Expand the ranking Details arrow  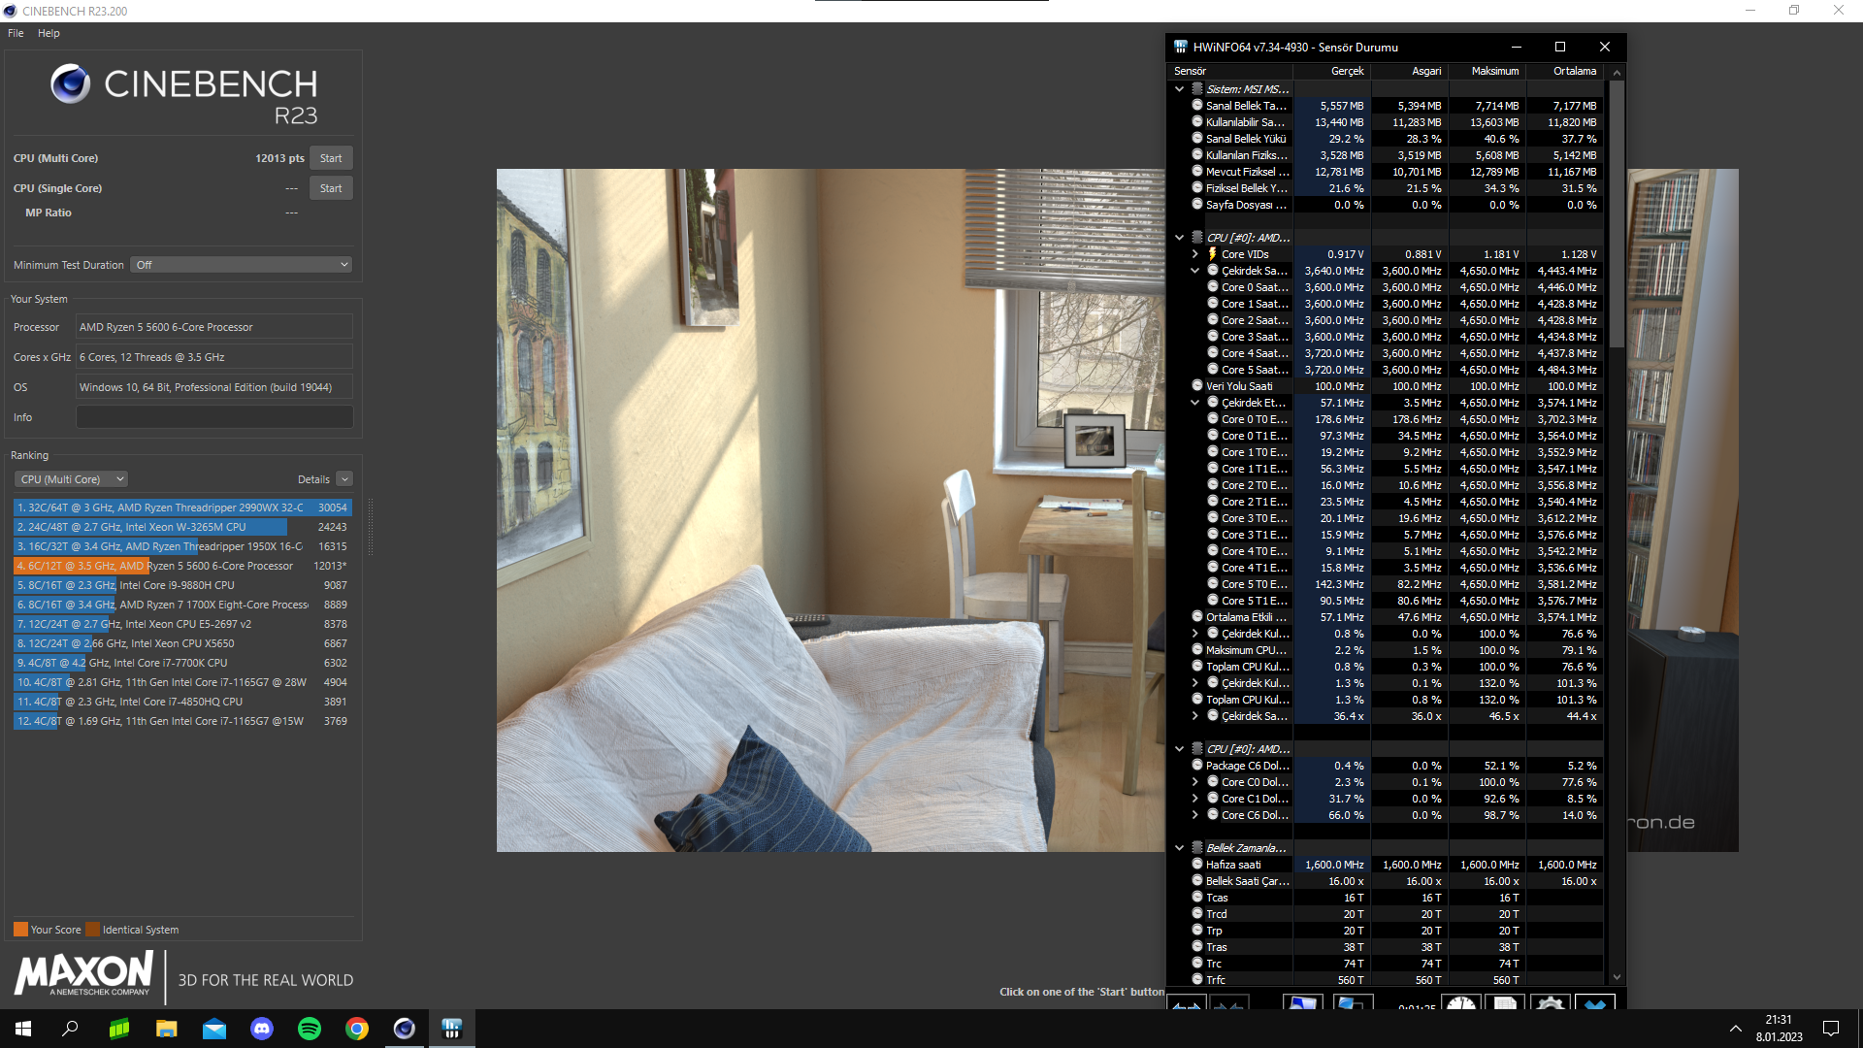(x=344, y=479)
